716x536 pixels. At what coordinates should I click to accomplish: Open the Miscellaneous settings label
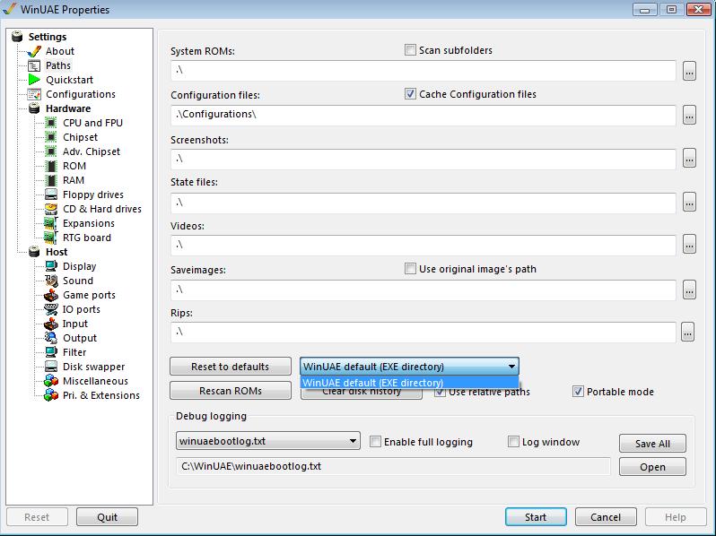pyautogui.click(x=95, y=381)
